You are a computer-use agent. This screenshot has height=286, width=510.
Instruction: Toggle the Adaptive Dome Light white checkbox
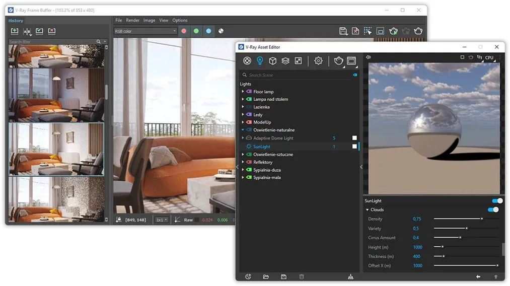(x=354, y=138)
